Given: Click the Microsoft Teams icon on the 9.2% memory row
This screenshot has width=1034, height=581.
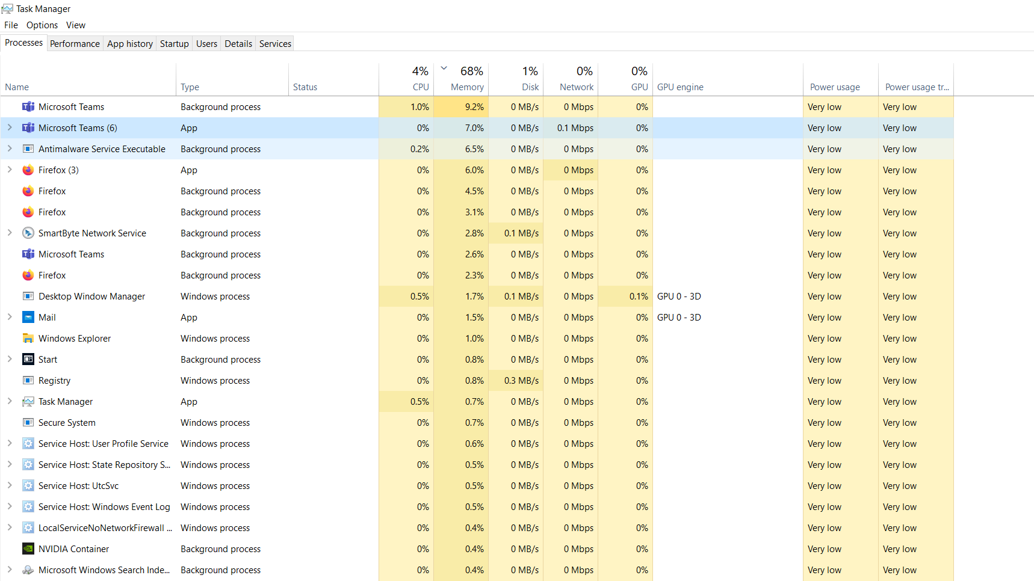Looking at the screenshot, I should click(28, 107).
